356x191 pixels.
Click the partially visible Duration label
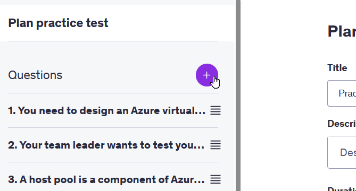(x=342, y=189)
